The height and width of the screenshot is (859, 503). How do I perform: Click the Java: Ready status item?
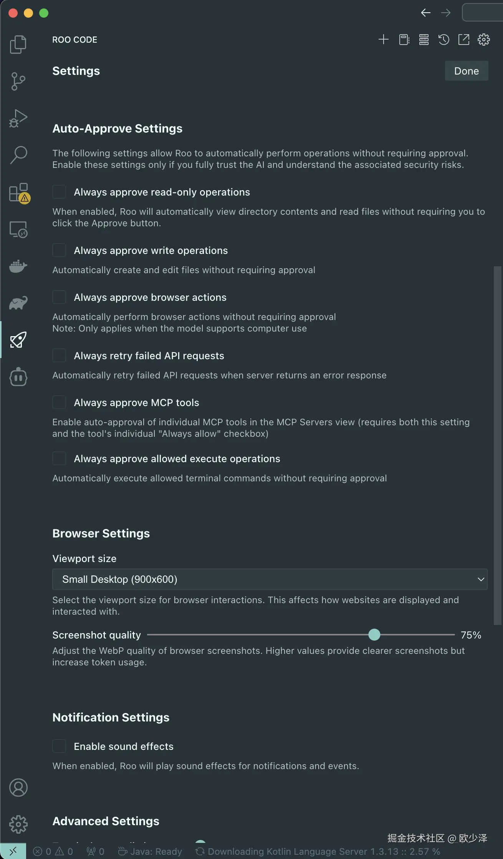point(150,851)
